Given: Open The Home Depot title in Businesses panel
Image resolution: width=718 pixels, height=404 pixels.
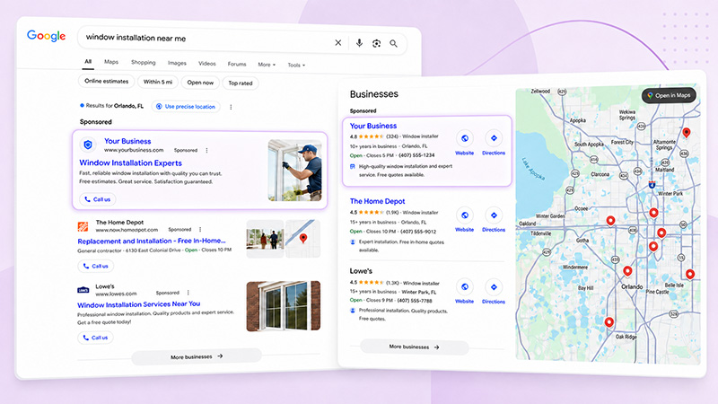Looking at the screenshot, I should coord(377,201).
